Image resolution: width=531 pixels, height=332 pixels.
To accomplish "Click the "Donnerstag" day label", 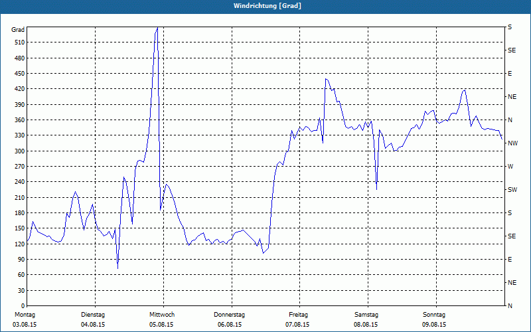I will click(x=229, y=315).
